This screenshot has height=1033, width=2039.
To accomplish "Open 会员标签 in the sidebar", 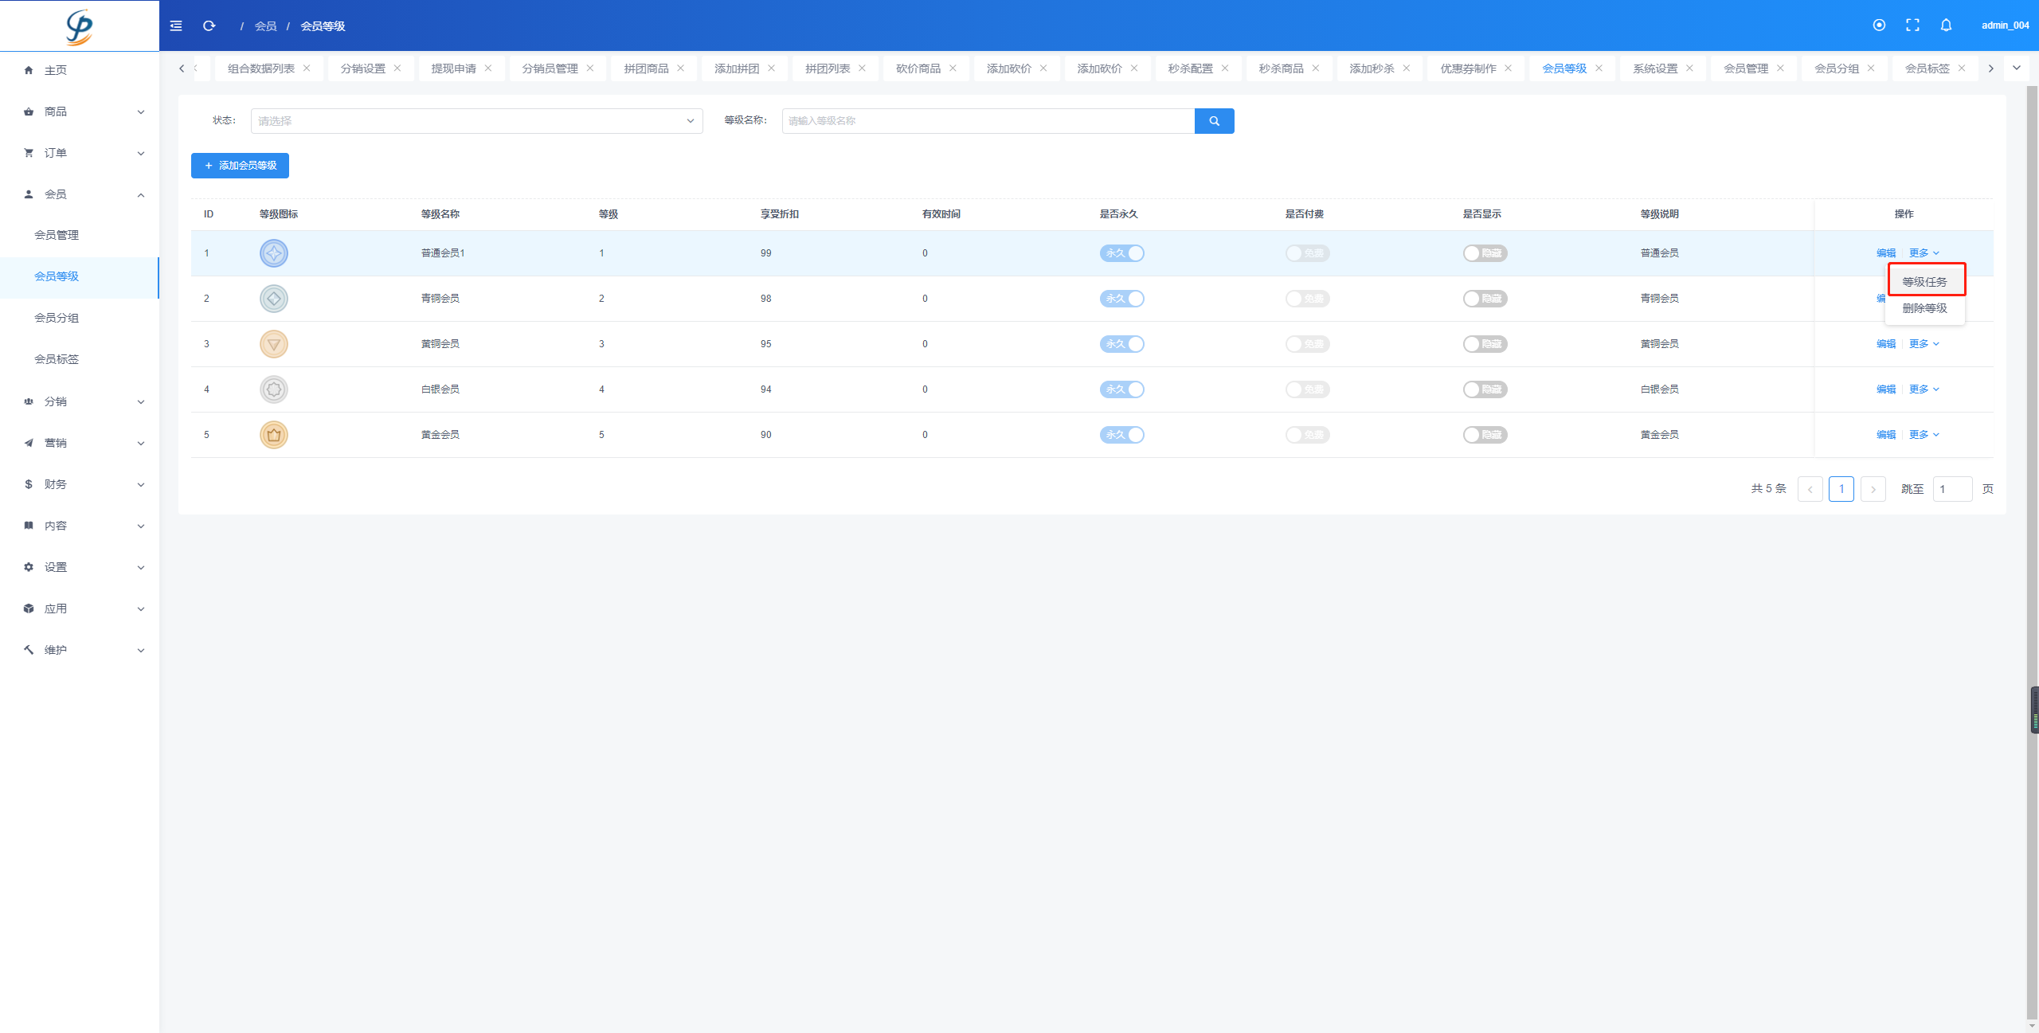I will (80, 359).
